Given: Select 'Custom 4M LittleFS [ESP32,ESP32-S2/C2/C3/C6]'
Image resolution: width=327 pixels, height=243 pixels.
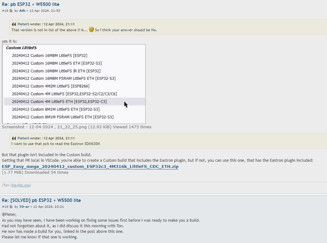Looking at the screenshot, I should [64, 94].
